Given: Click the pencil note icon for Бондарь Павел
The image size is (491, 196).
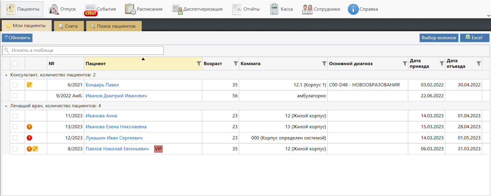Looking at the screenshot, I should [x=29, y=85].
